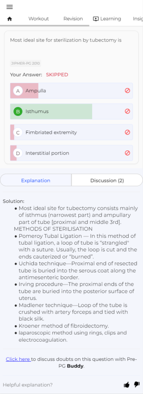The image size is (143, 394).
Task: Select the green option B circle
Action: tap(18, 111)
